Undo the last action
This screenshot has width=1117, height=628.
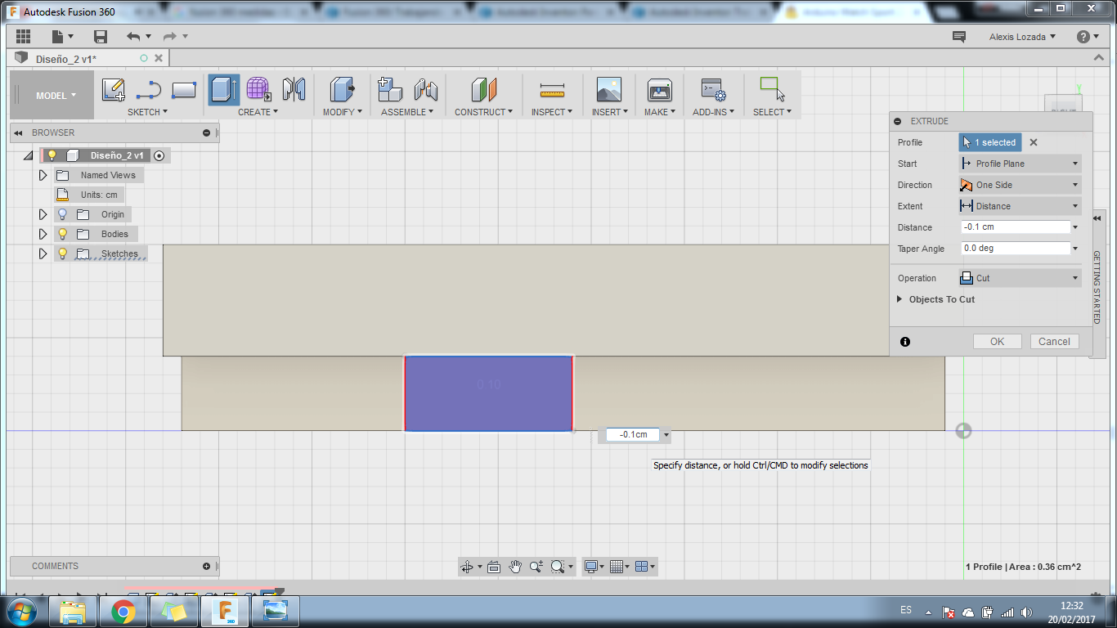click(134, 37)
